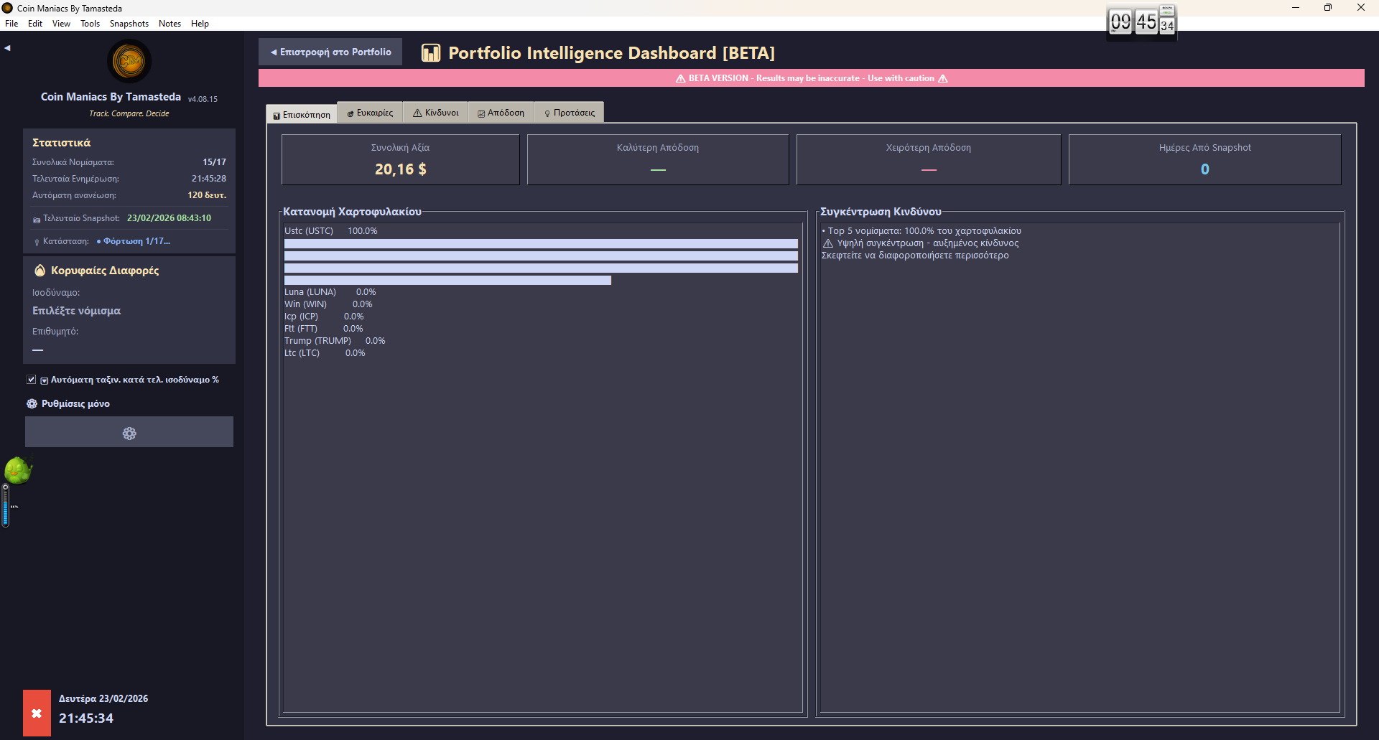Image resolution: width=1379 pixels, height=740 pixels.
Task: Adjust the vertical blue slider at screen's left edge
Action: (x=4, y=507)
